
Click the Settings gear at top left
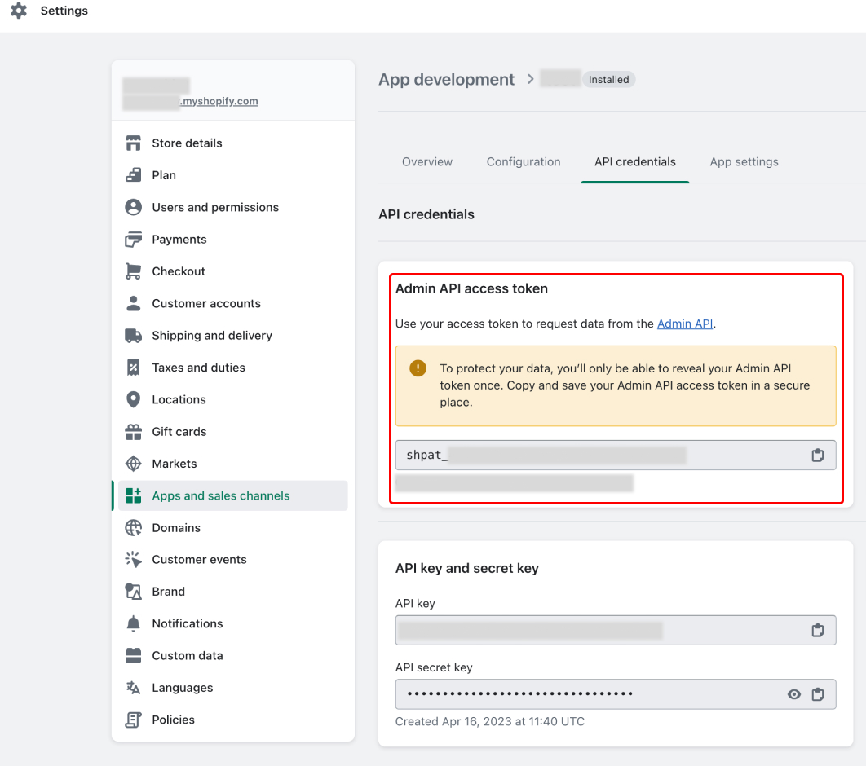click(x=18, y=11)
